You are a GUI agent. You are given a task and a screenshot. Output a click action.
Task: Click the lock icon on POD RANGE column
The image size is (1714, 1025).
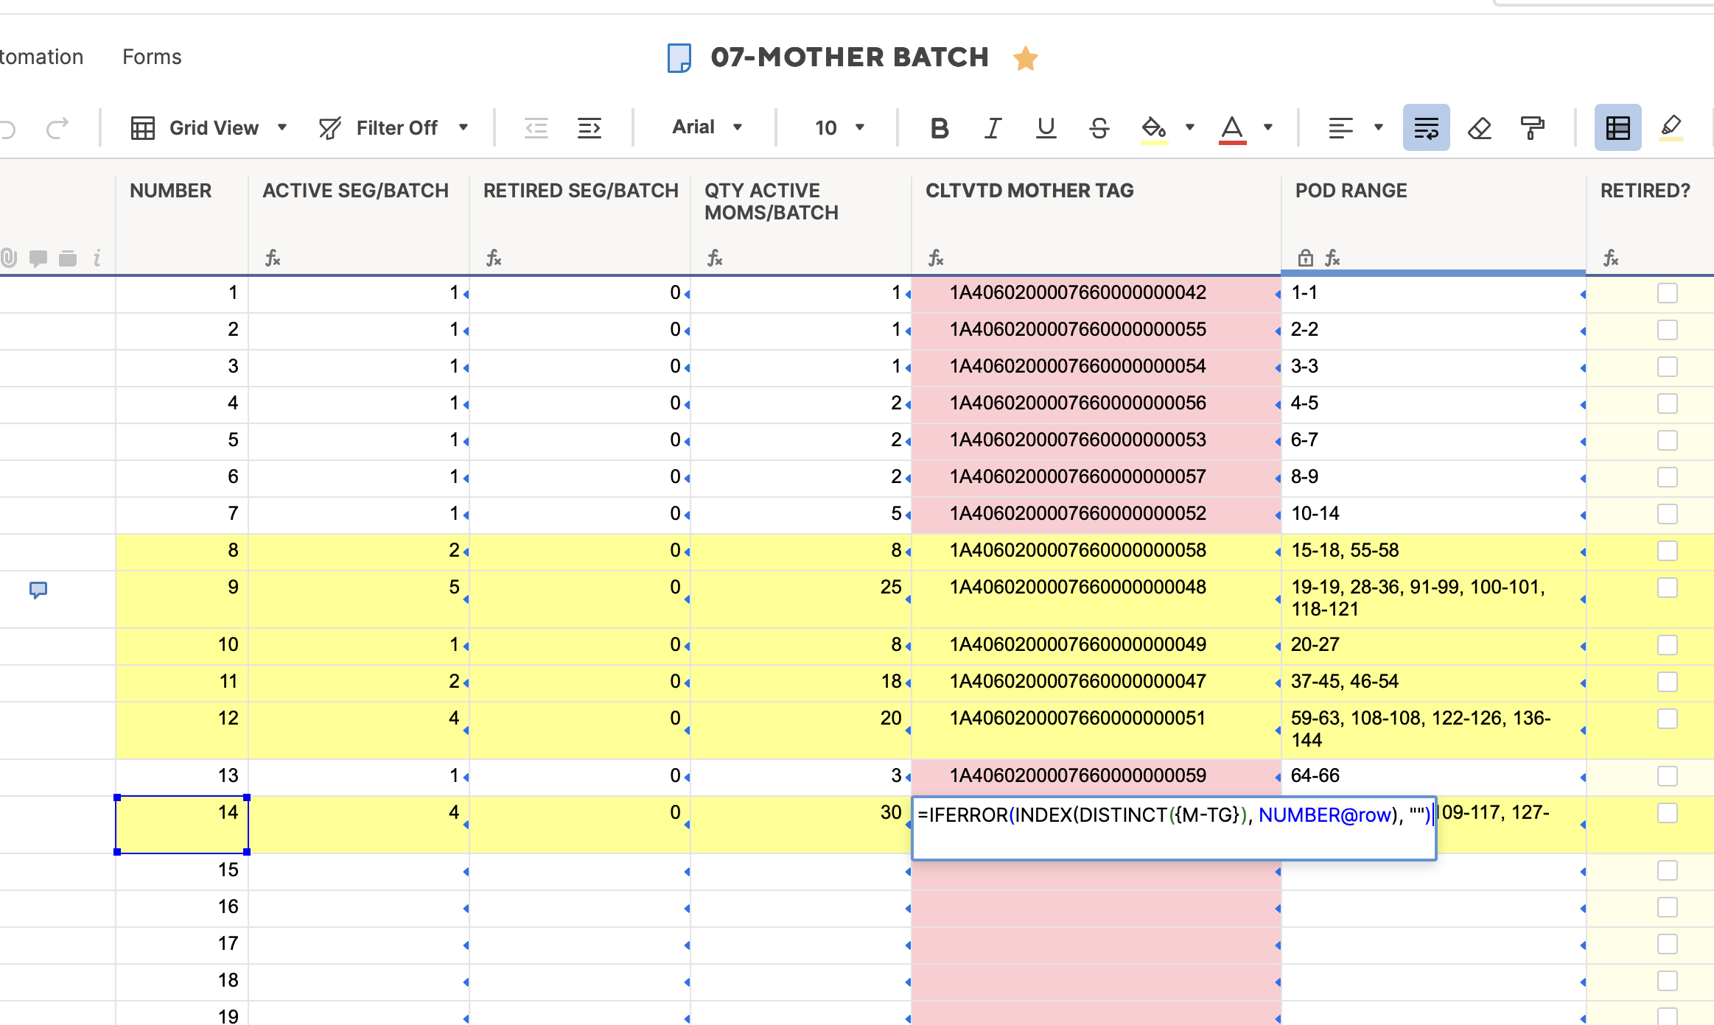point(1306,258)
